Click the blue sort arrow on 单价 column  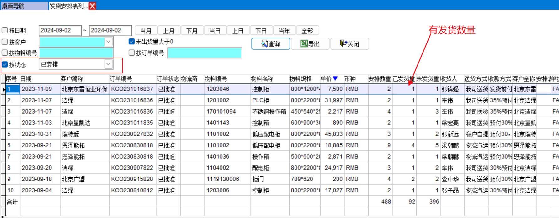(x=335, y=79)
